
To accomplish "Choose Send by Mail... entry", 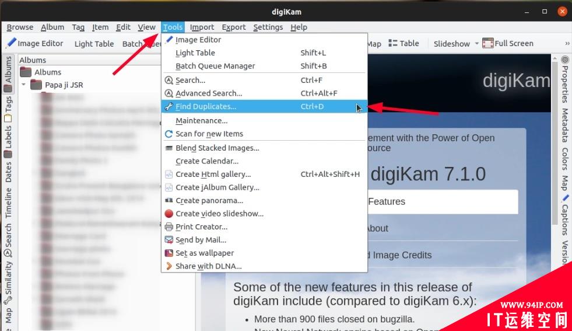I will (264, 240).
